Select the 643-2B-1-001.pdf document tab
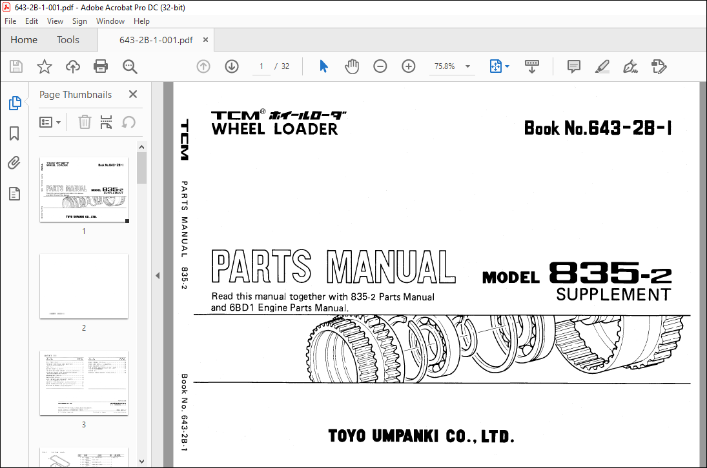This screenshot has height=468, width=707. 156,40
